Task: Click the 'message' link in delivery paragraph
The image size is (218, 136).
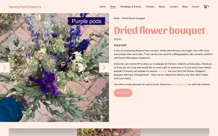Action: click(x=162, y=71)
